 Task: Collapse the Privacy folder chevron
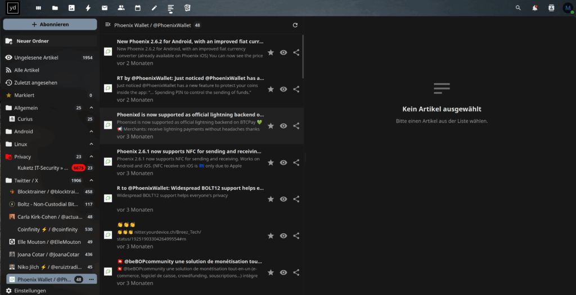coord(91,157)
